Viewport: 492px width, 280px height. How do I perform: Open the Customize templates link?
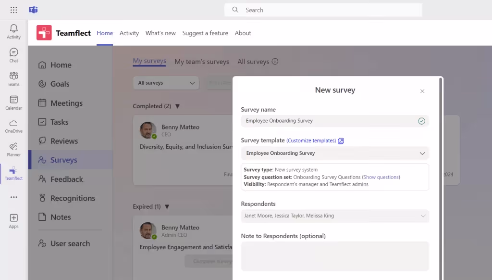click(311, 141)
